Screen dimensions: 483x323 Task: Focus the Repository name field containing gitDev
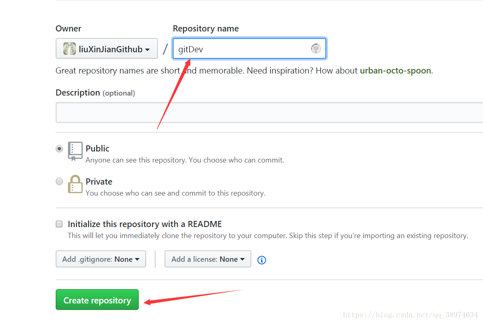241,49
